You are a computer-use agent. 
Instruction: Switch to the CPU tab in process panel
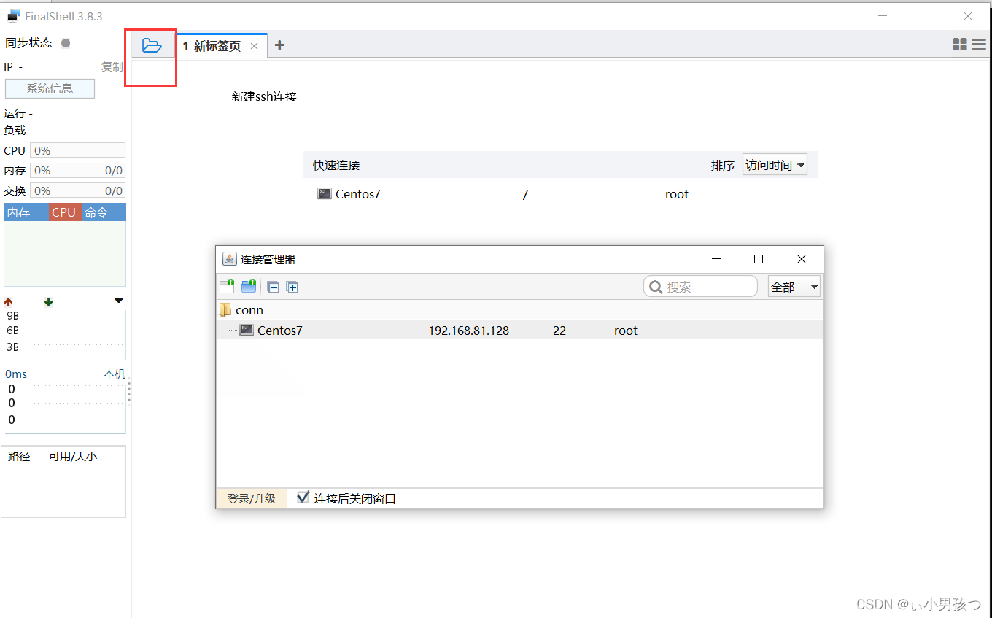point(64,212)
